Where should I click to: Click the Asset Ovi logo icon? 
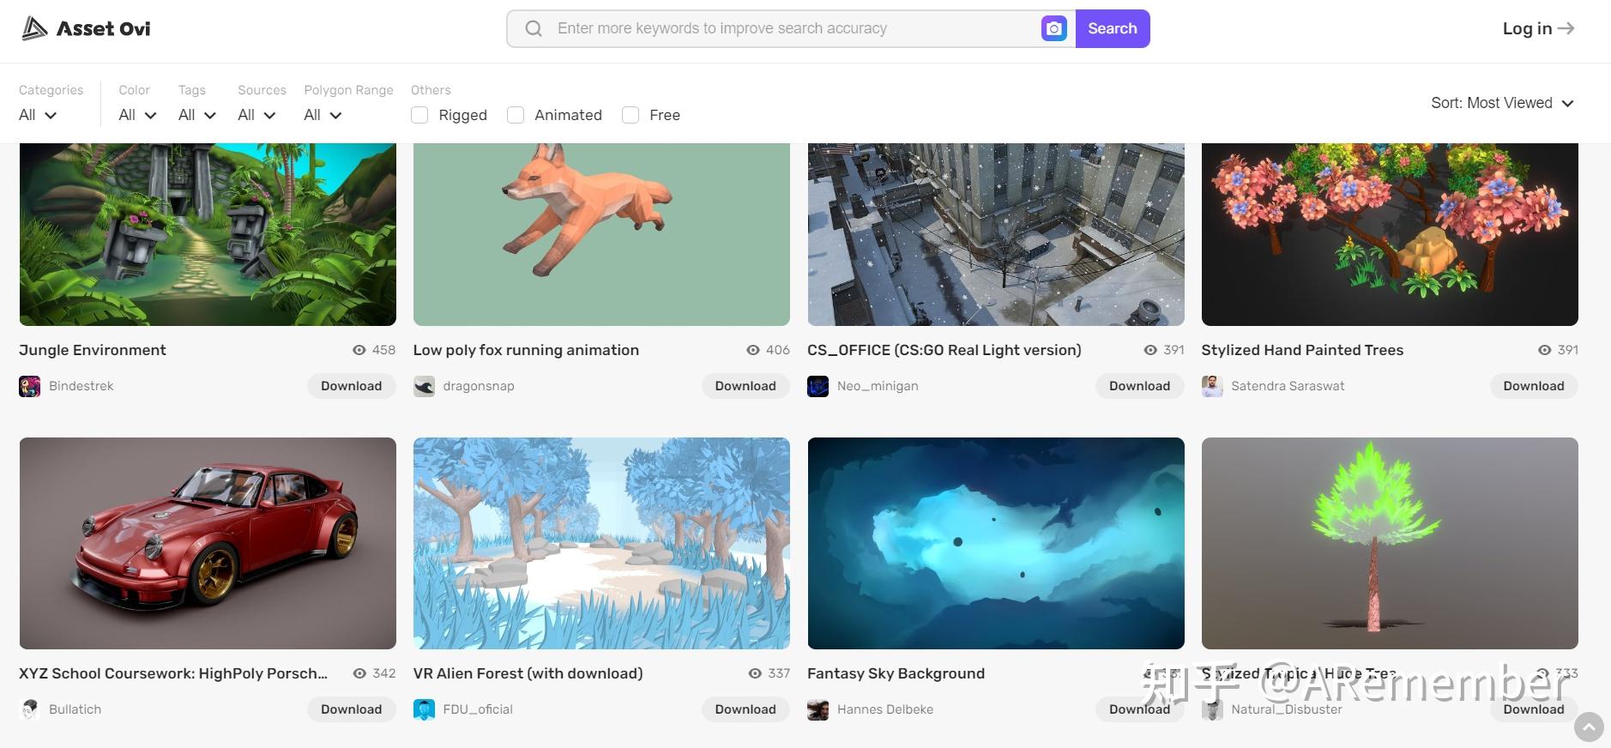(x=34, y=28)
